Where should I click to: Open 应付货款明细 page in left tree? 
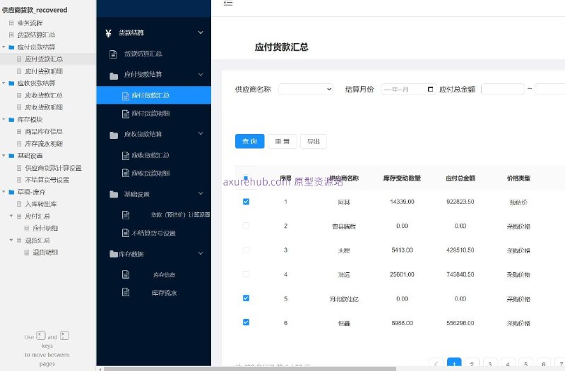tap(44, 71)
